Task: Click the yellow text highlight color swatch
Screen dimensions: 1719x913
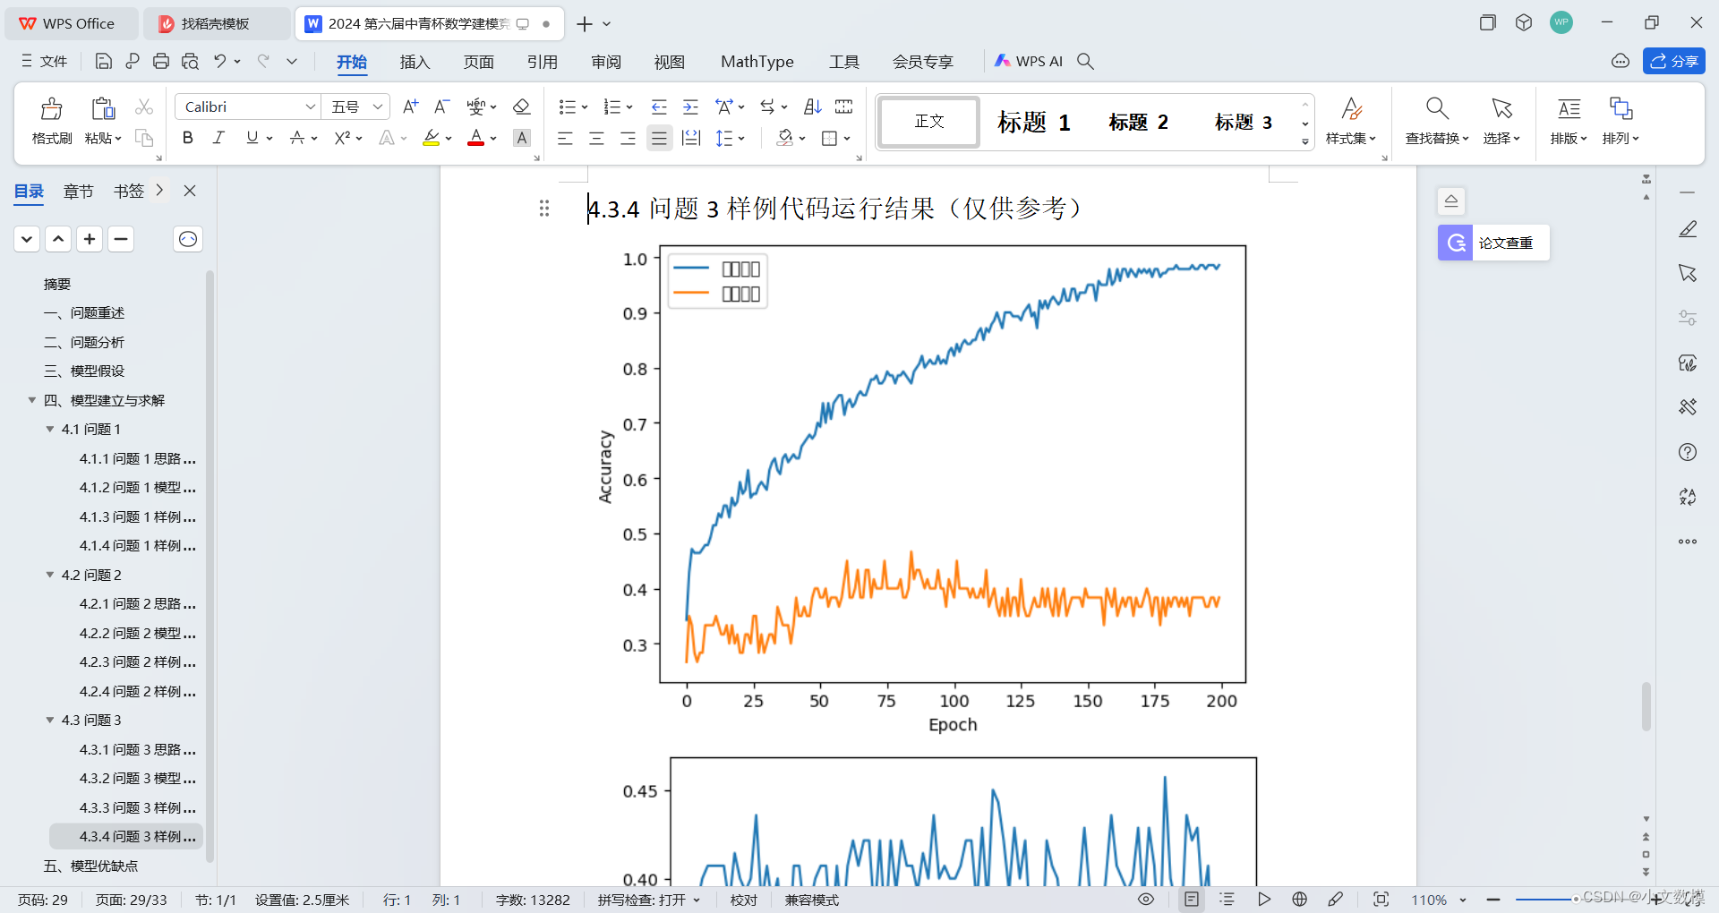Action: (x=432, y=138)
